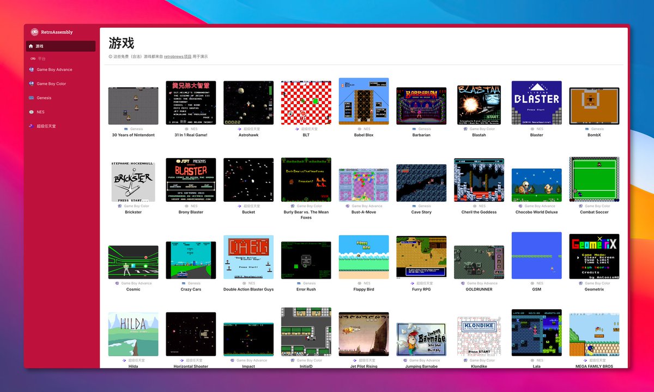Image resolution: width=654 pixels, height=392 pixels.
Task: Click the RetroAssembly logo icon
Action: click(x=34, y=32)
